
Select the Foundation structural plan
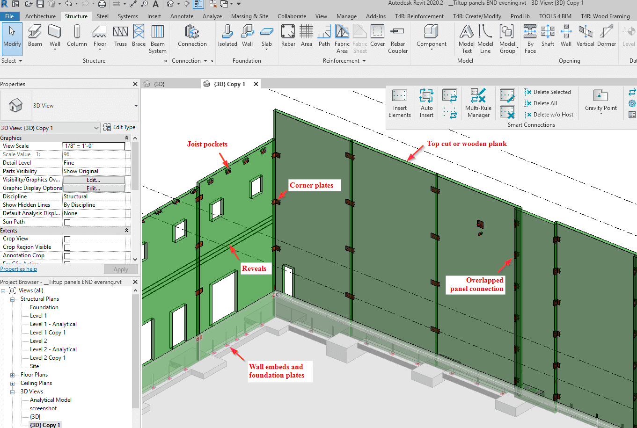(44, 307)
